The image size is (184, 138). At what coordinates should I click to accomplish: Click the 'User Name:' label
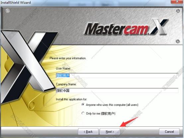point(63,68)
